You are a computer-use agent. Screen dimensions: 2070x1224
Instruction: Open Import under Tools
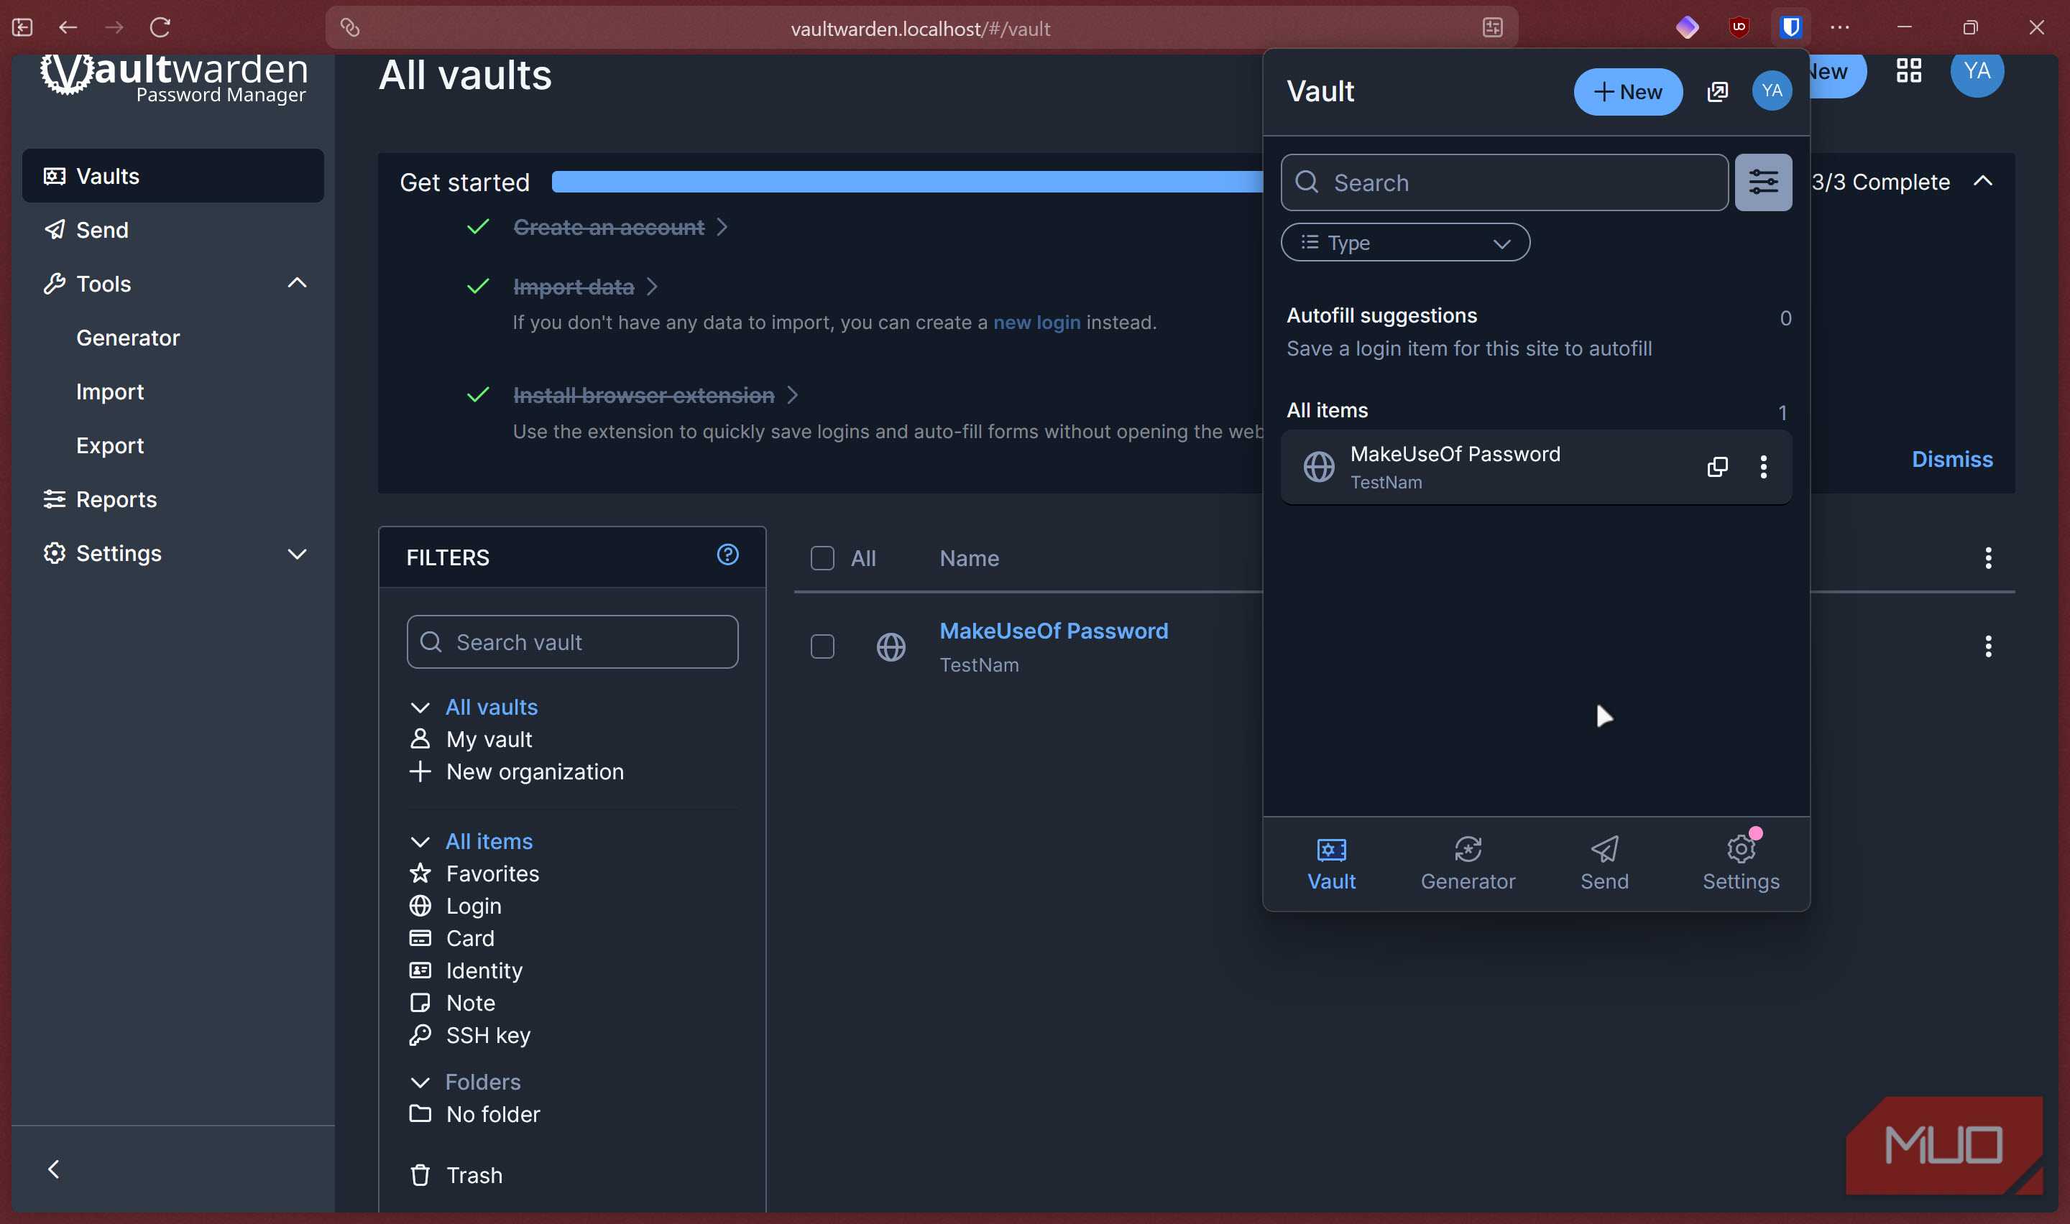point(110,391)
